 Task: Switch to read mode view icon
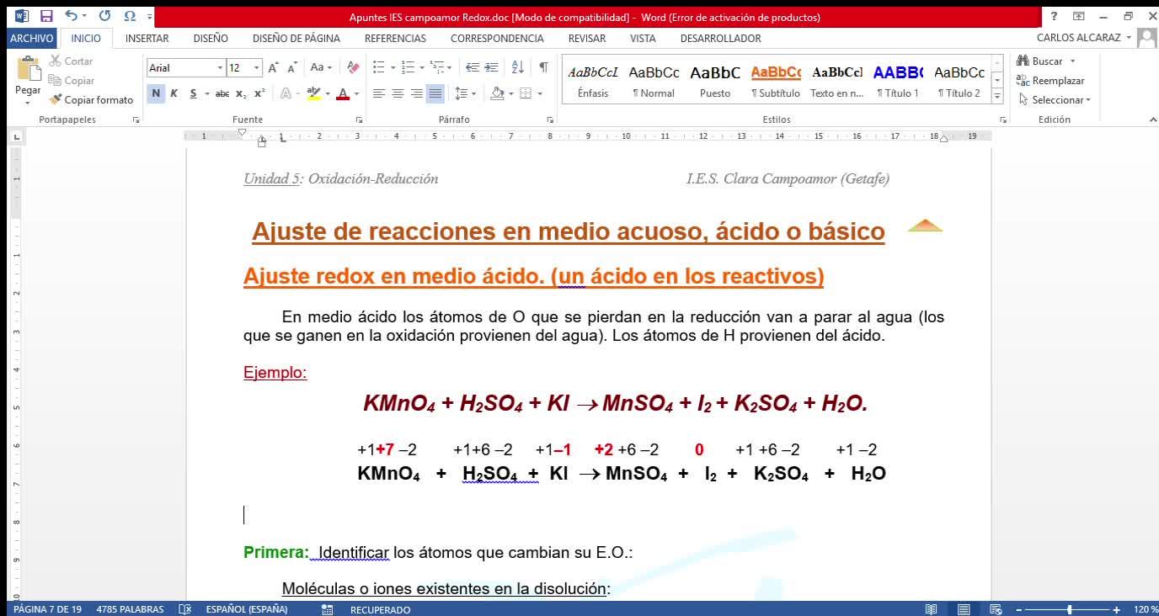click(931, 609)
